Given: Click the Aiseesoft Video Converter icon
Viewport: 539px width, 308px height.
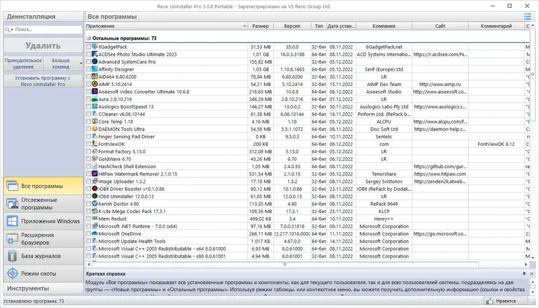Looking at the screenshot, I should [x=95, y=91].
